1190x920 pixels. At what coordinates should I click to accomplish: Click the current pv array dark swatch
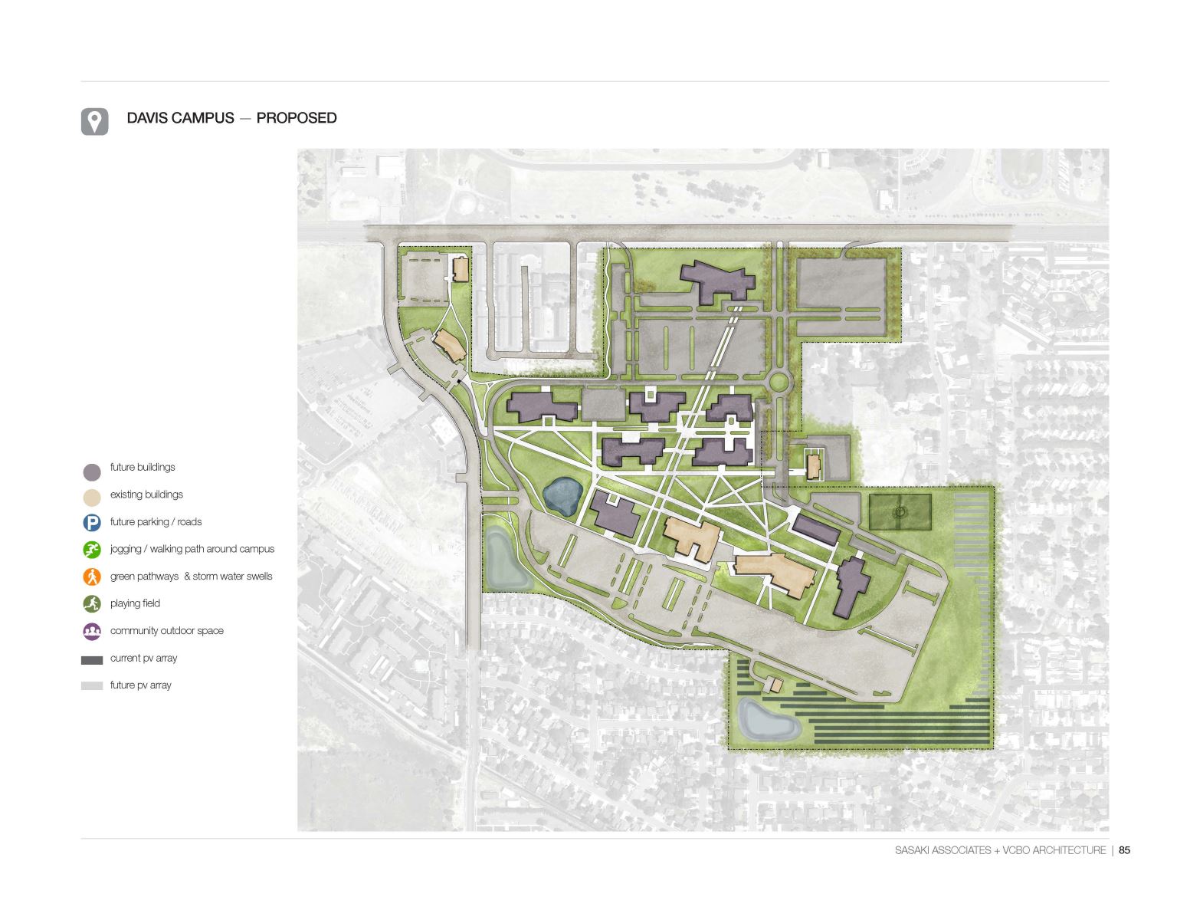point(92,659)
